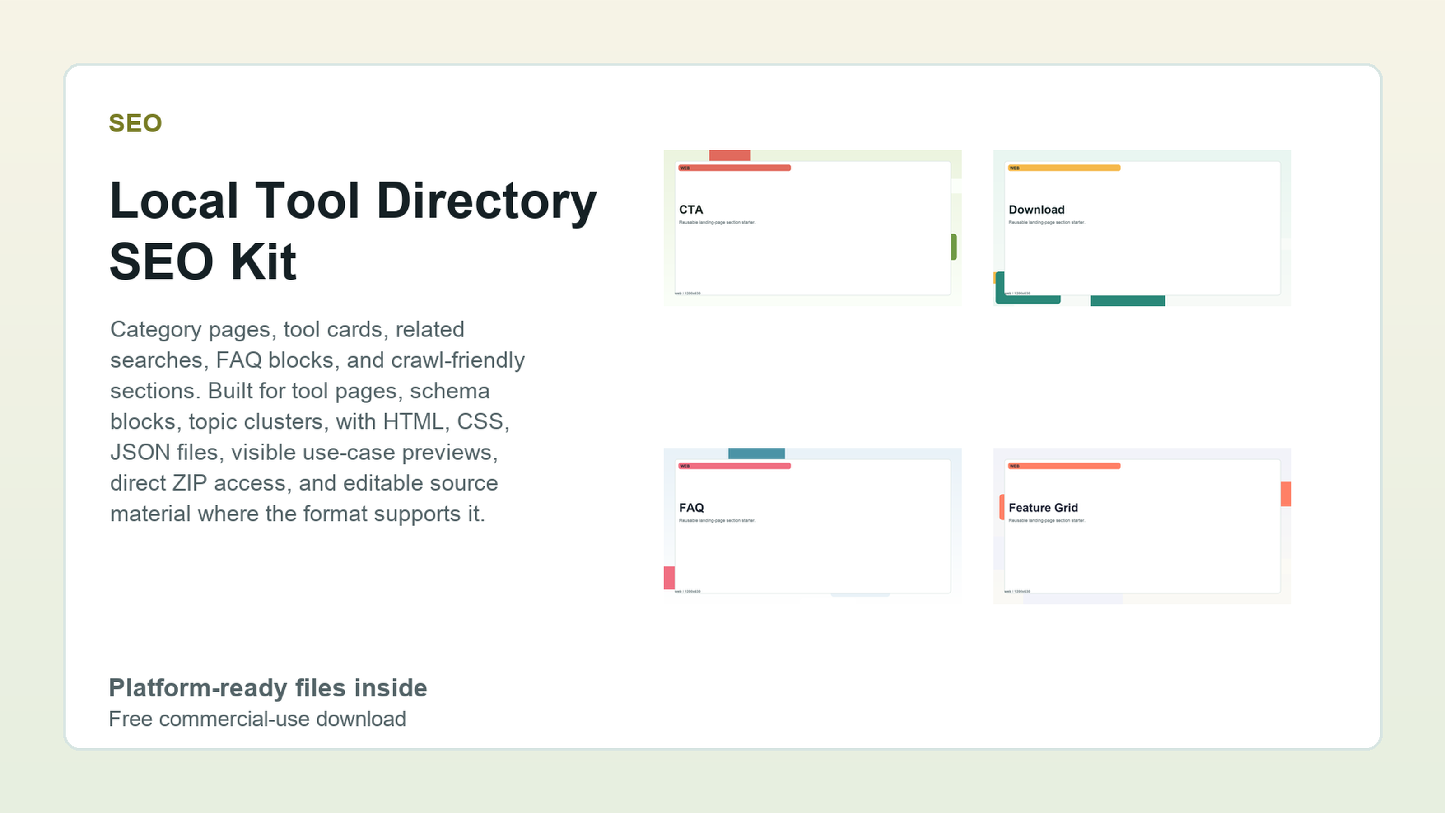
Task: Click the description paragraph starting Category pages
Action: 317,421
